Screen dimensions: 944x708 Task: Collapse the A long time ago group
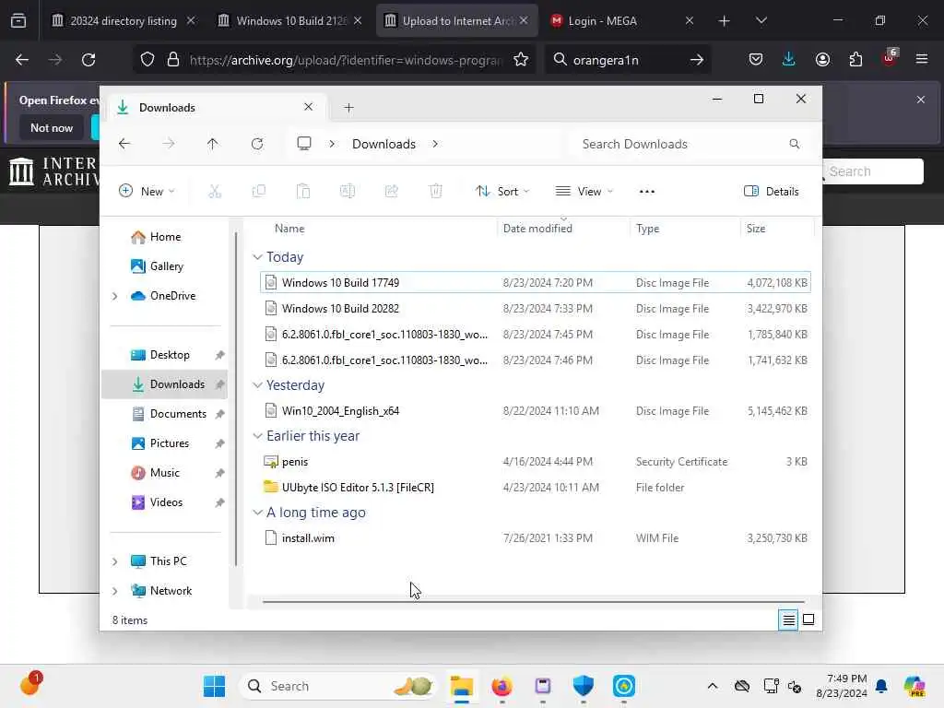pos(258,513)
